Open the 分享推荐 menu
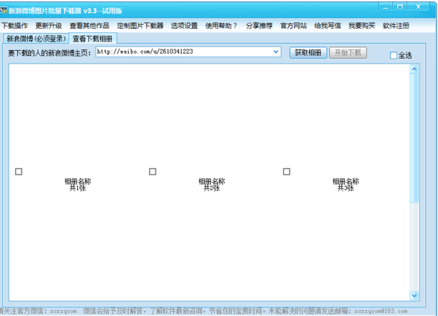This screenshot has height=316, width=438. 259,26
